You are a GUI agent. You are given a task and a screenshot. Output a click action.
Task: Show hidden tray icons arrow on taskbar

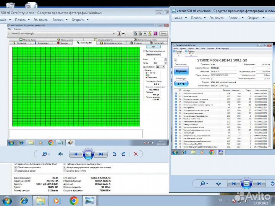[227, 201]
